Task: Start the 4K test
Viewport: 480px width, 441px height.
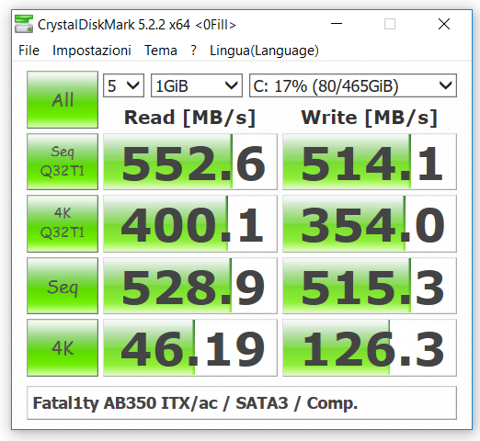Action: coord(63,348)
